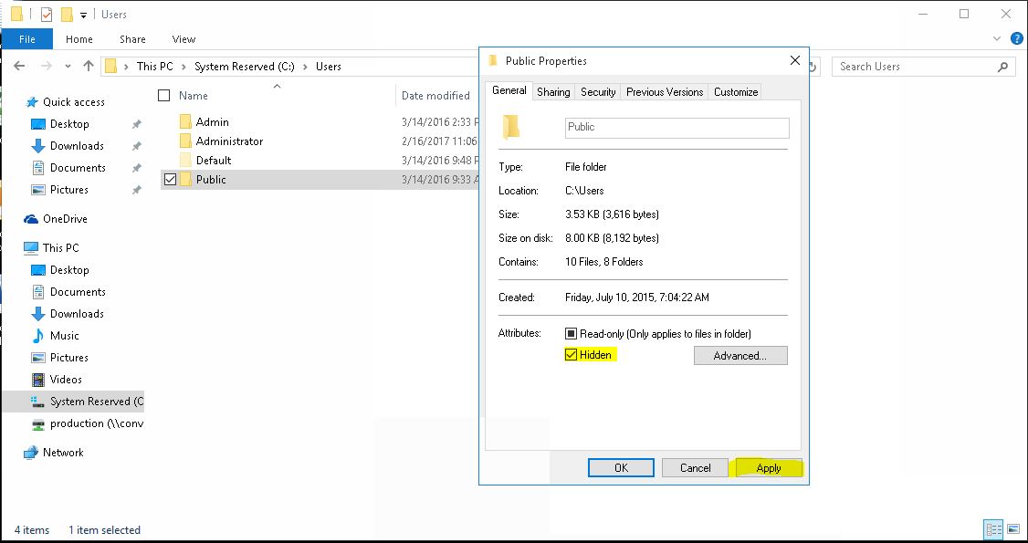The height and width of the screenshot is (543, 1028).
Task: Expand chevron after This PC in address bar
Action: 184,66
